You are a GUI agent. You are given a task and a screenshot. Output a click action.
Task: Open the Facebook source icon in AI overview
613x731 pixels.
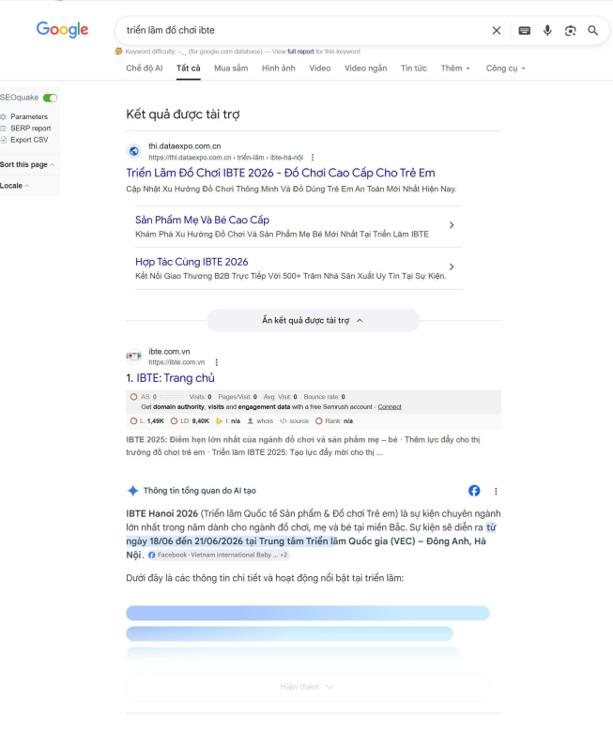tap(474, 491)
